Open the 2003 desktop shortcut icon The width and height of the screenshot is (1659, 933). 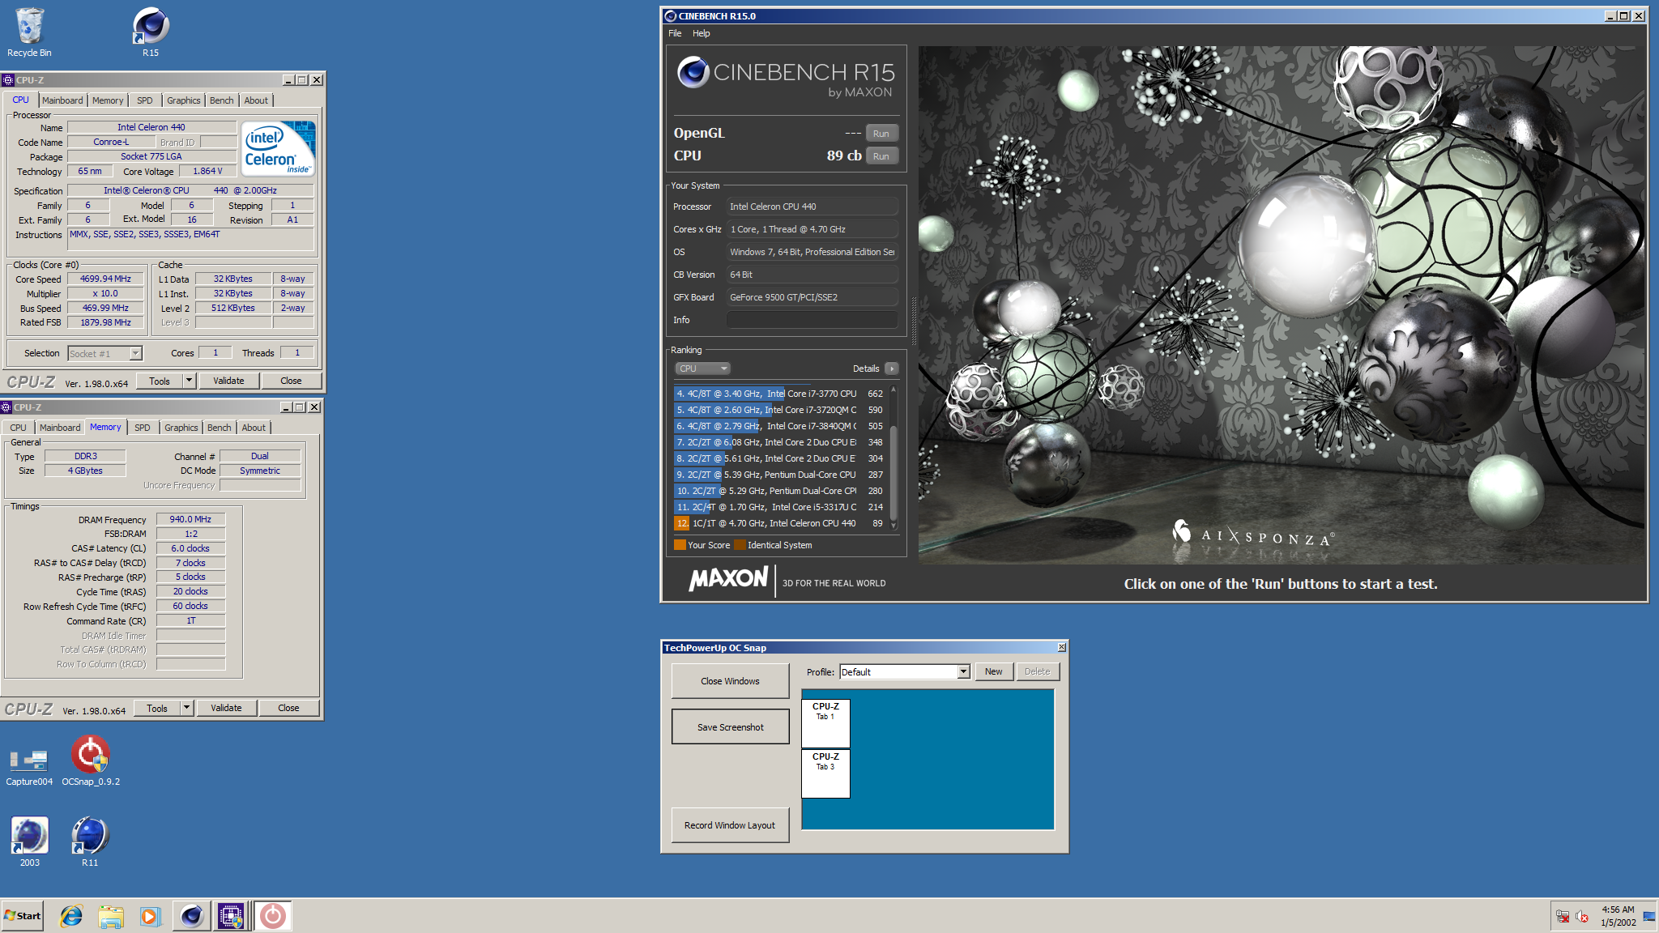[30, 841]
